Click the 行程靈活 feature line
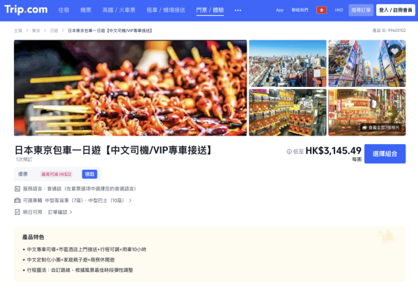The height and width of the screenshot is (288, 418). [77, 270]
